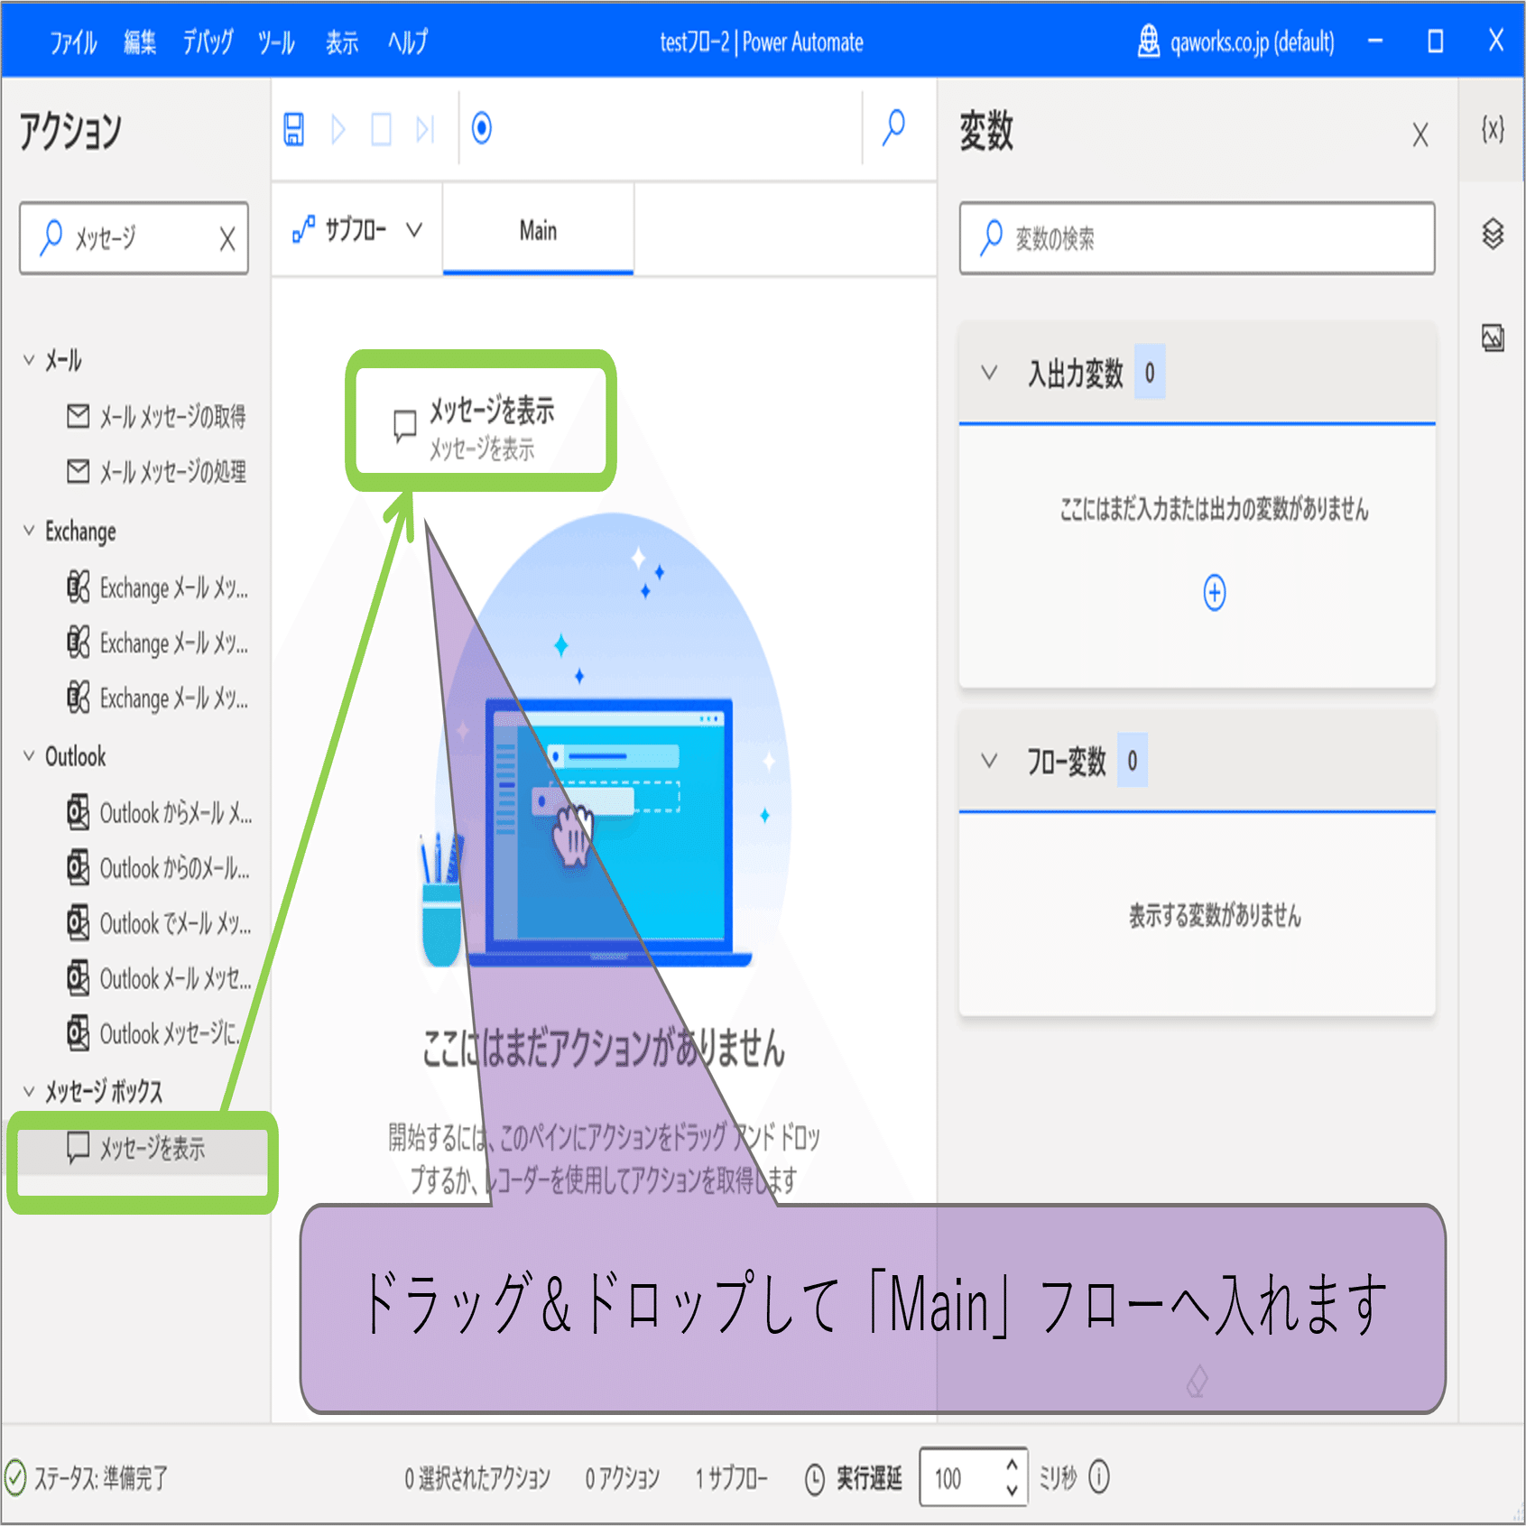Start the recorder using the circle icon
Viewport: 1526px width, 1526px height.
pos(482,128)
